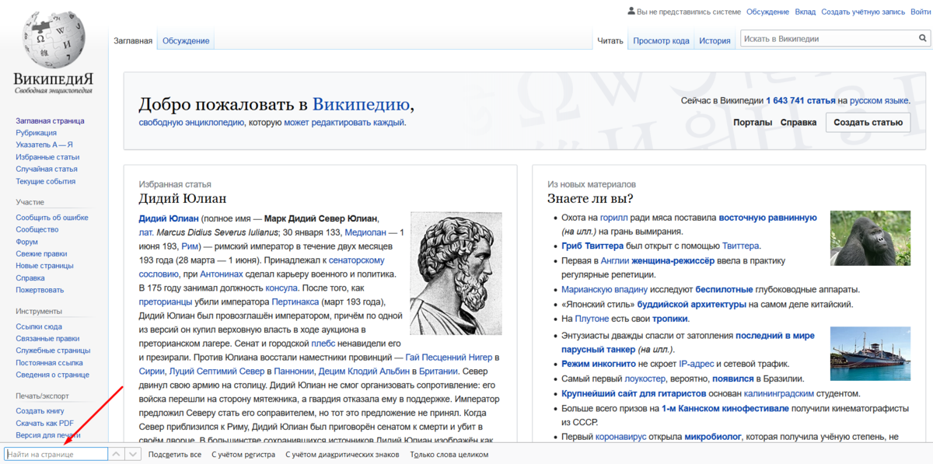The width and height of the screenshot is (933, 464).
Task: Enable 'С учётом регистра' option
Action: [x=243, y=455]
